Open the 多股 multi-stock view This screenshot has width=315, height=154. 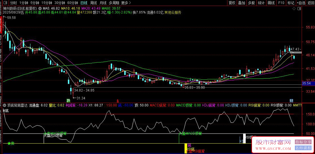pyautogui.click(x=251, y=3)
